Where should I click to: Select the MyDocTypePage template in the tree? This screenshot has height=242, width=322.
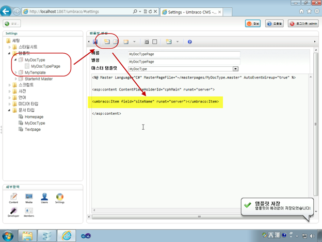(x=45, y=66)
